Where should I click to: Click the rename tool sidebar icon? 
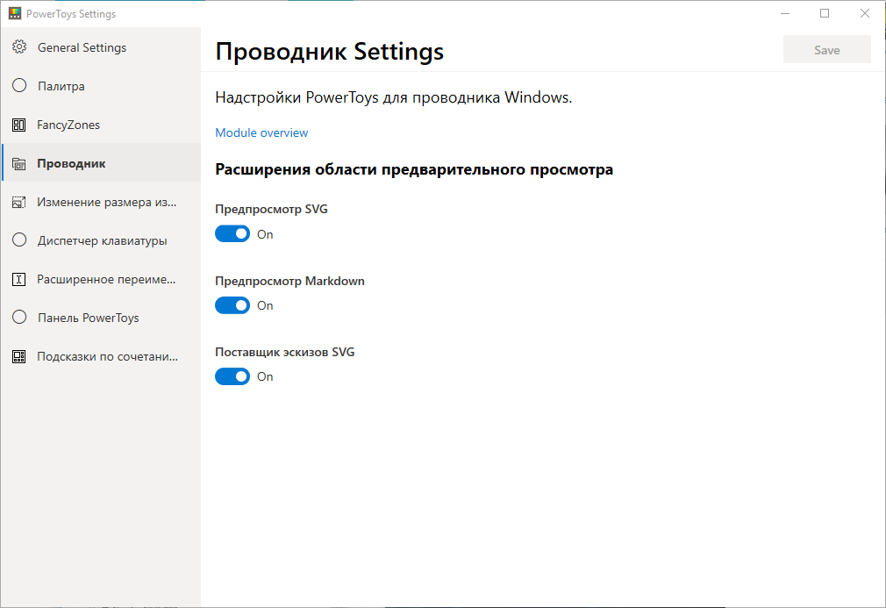19,279
